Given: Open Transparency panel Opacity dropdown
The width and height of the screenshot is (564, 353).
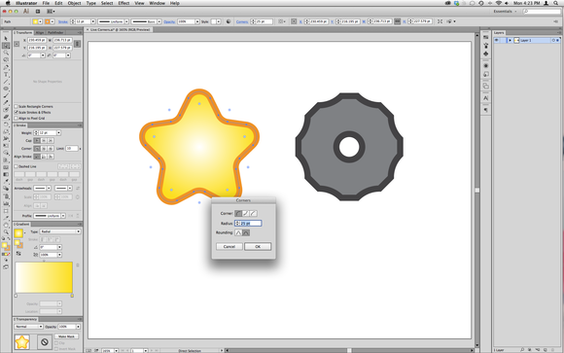Looking at the screenshot, I should click(x=78, y=327).
